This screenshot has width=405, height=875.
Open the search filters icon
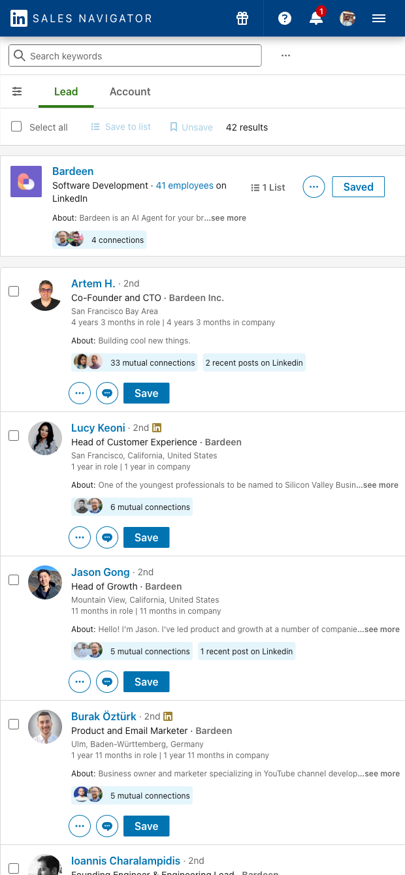pos(17,91)
